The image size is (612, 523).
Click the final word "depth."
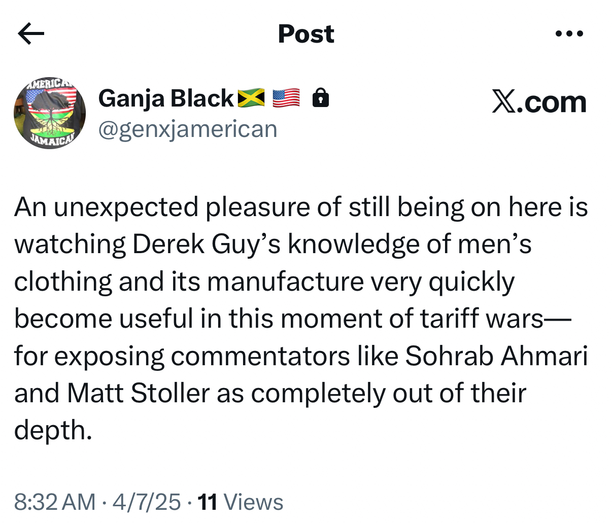53,430
